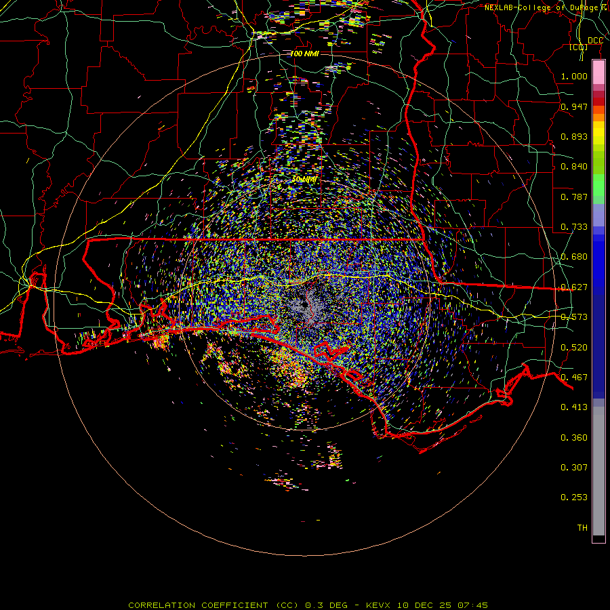Click the 0.573 legend value
The height and width of the screenshot is (610, 610).
(574, 317)
